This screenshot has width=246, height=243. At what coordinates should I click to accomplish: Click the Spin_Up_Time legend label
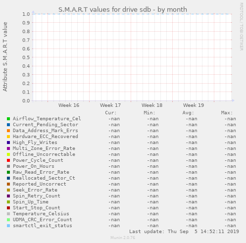pos(31,202)
